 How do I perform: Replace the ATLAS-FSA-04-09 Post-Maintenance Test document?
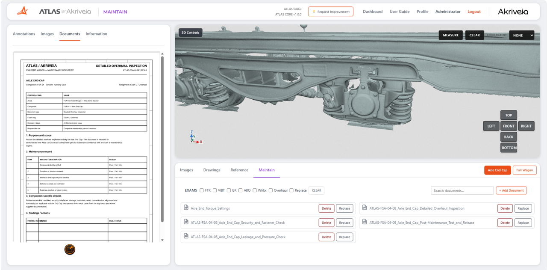523,223
